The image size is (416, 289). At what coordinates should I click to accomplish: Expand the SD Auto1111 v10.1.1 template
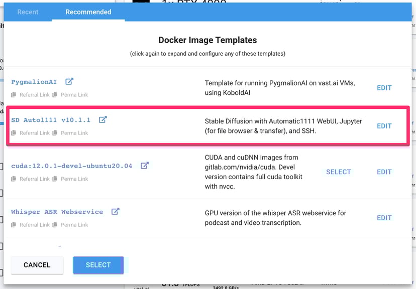(51, 120)
